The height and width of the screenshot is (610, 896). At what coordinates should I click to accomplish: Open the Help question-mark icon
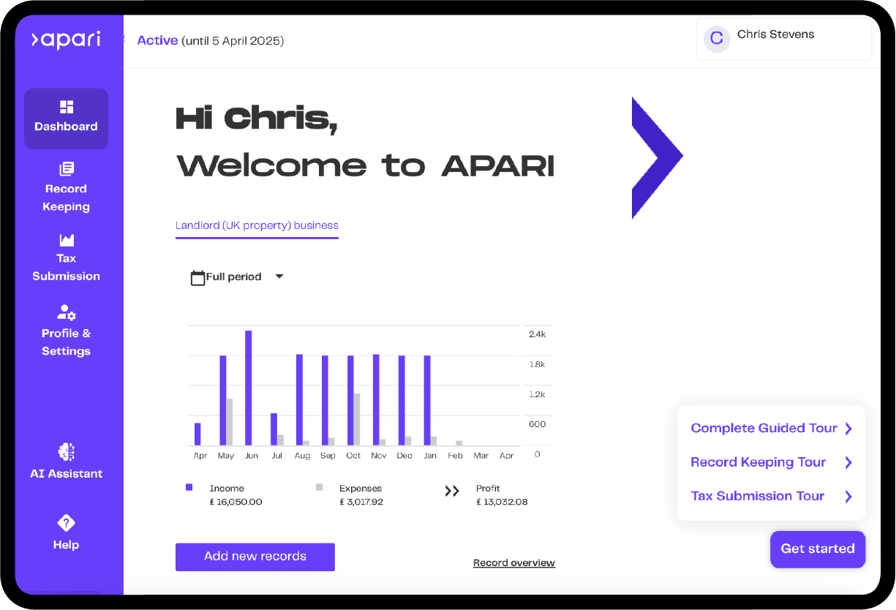click(x=67, y=523)
